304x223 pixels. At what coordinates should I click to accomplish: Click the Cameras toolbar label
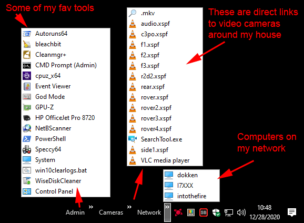(x=111, y=212)
